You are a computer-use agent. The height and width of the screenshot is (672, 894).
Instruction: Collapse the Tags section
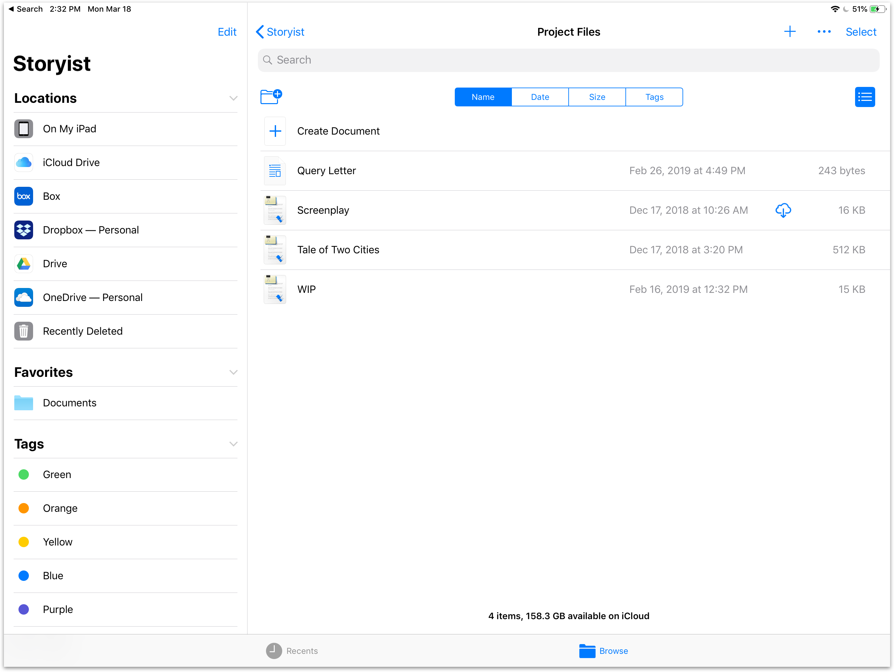click(233, 444)
